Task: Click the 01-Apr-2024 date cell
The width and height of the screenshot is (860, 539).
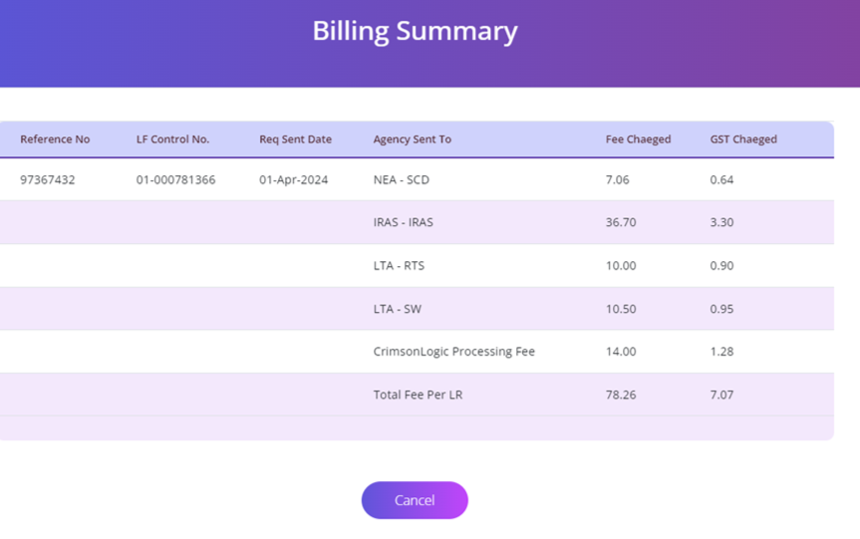Action: point(293,180)
